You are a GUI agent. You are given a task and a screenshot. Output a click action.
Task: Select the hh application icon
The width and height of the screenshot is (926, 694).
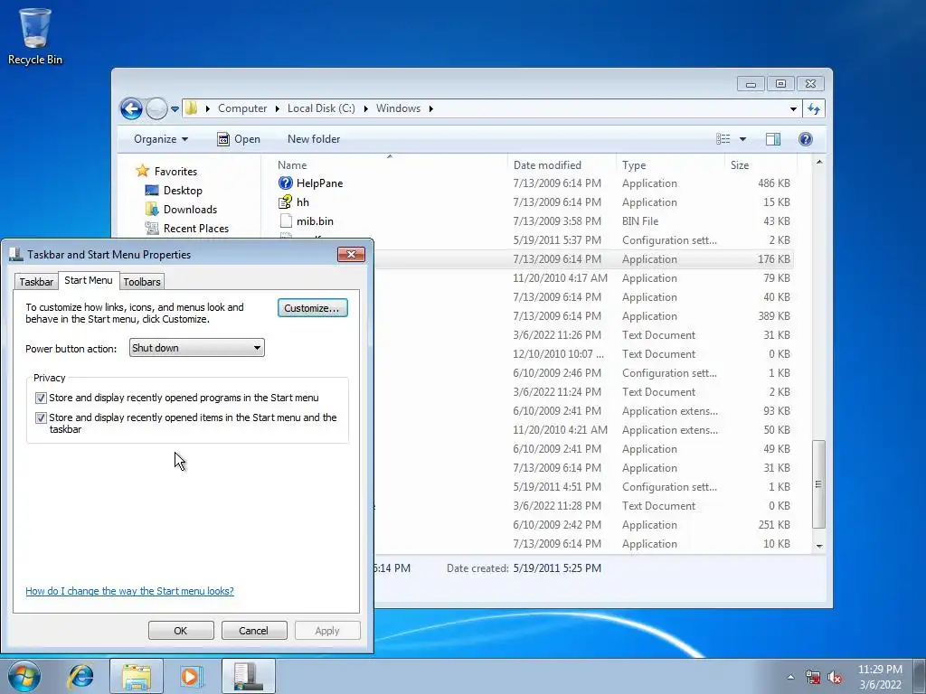(x=285, y=202)
